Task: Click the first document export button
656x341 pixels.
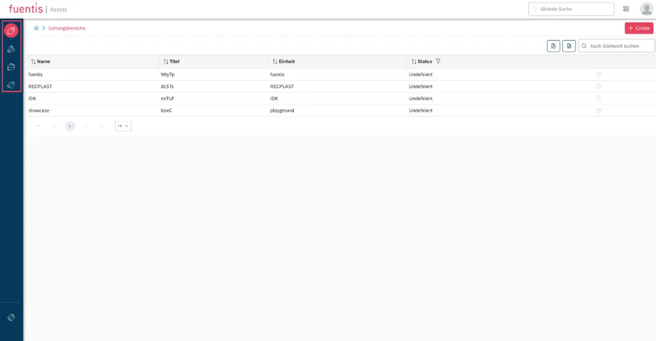Action: (553, 46)
